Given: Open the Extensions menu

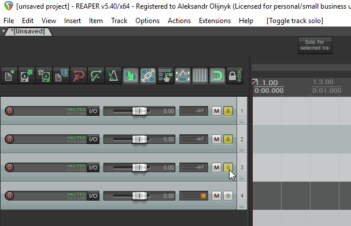Looking at the screenshot, I should (x=215, y=21).
